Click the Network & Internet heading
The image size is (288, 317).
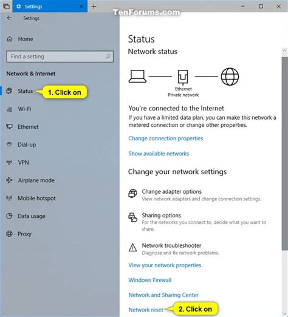[31, 73]
